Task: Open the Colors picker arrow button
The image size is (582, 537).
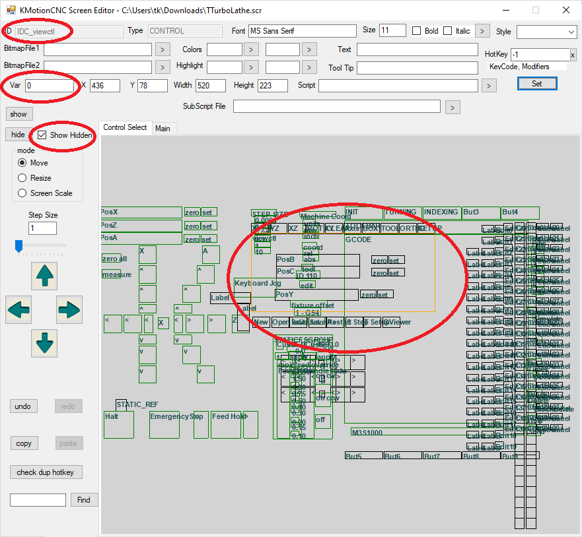Action: (251, 49)
